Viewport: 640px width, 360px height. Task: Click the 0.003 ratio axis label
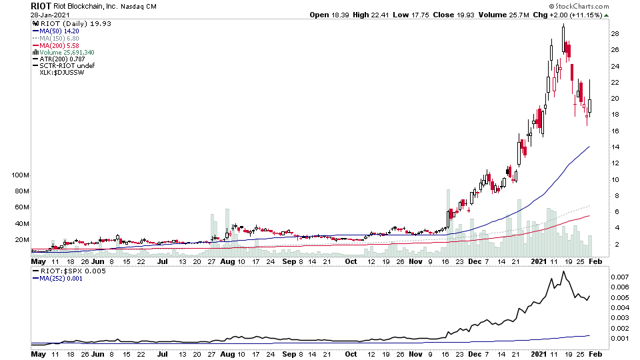[x=619, y=318]
